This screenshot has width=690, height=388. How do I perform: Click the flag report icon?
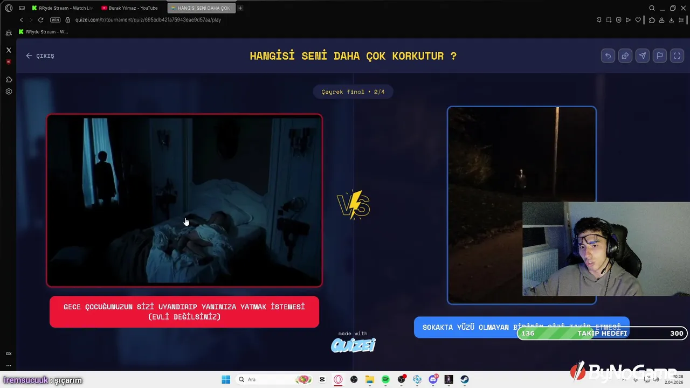coord(660,56)
